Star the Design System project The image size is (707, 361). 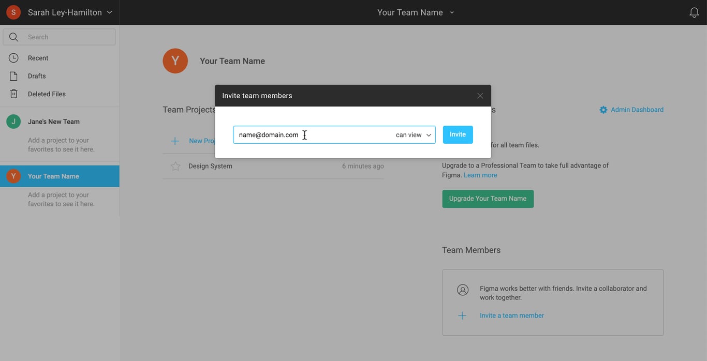coord(175,166)
